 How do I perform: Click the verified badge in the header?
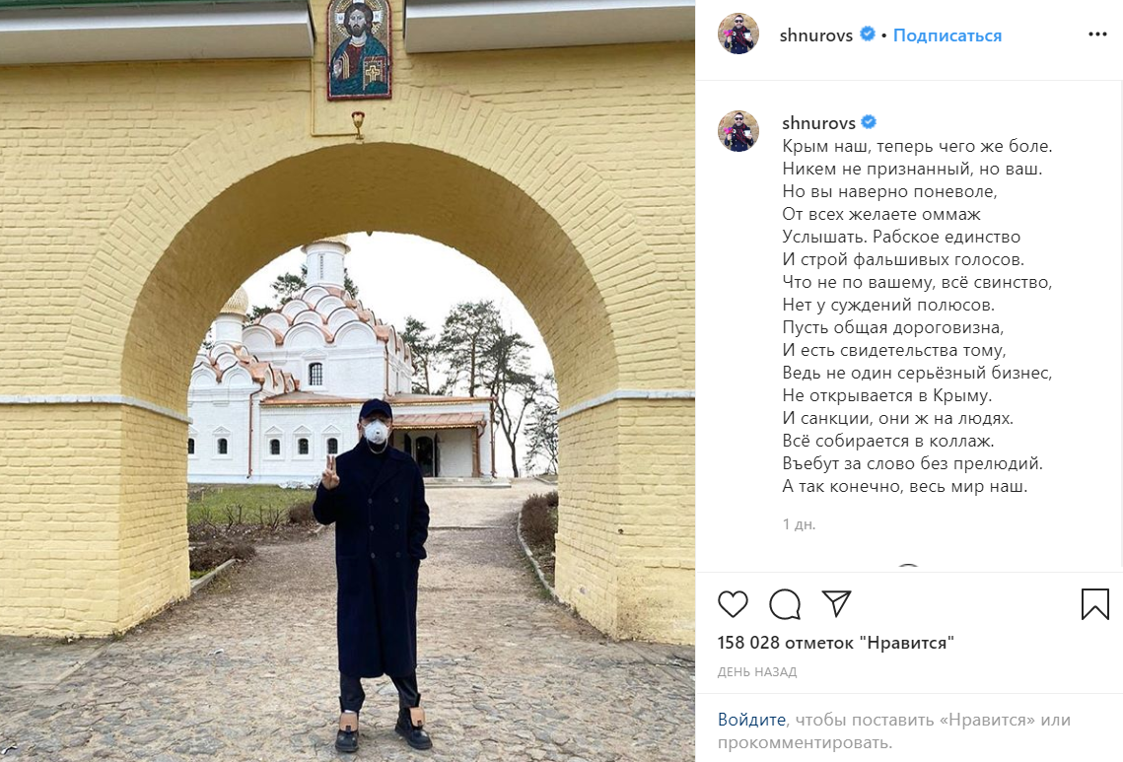click(868, 34)
